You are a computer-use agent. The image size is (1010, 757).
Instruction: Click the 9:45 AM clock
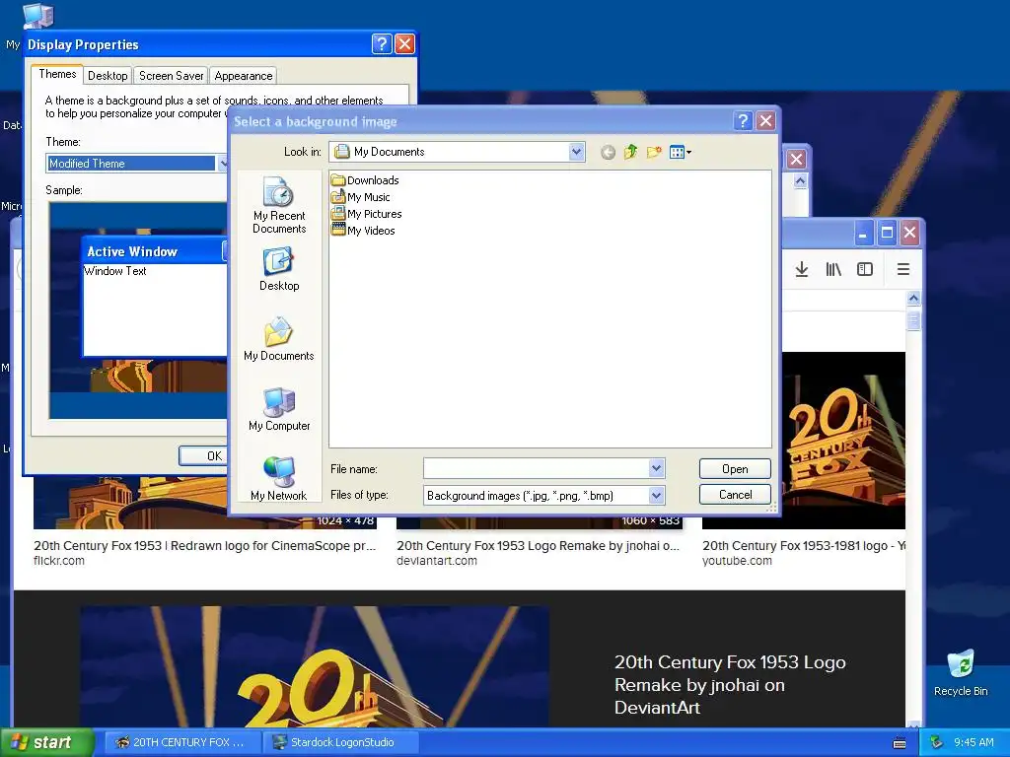tap(974, 742)
